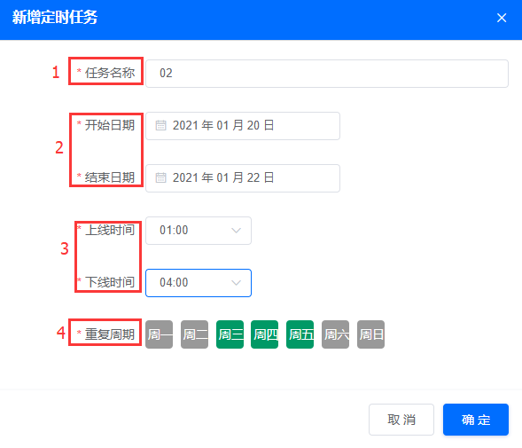Screen dimensions: 522x448
Task: Deselect 周三 in the repeat cycle
Action: coord(230,334)
